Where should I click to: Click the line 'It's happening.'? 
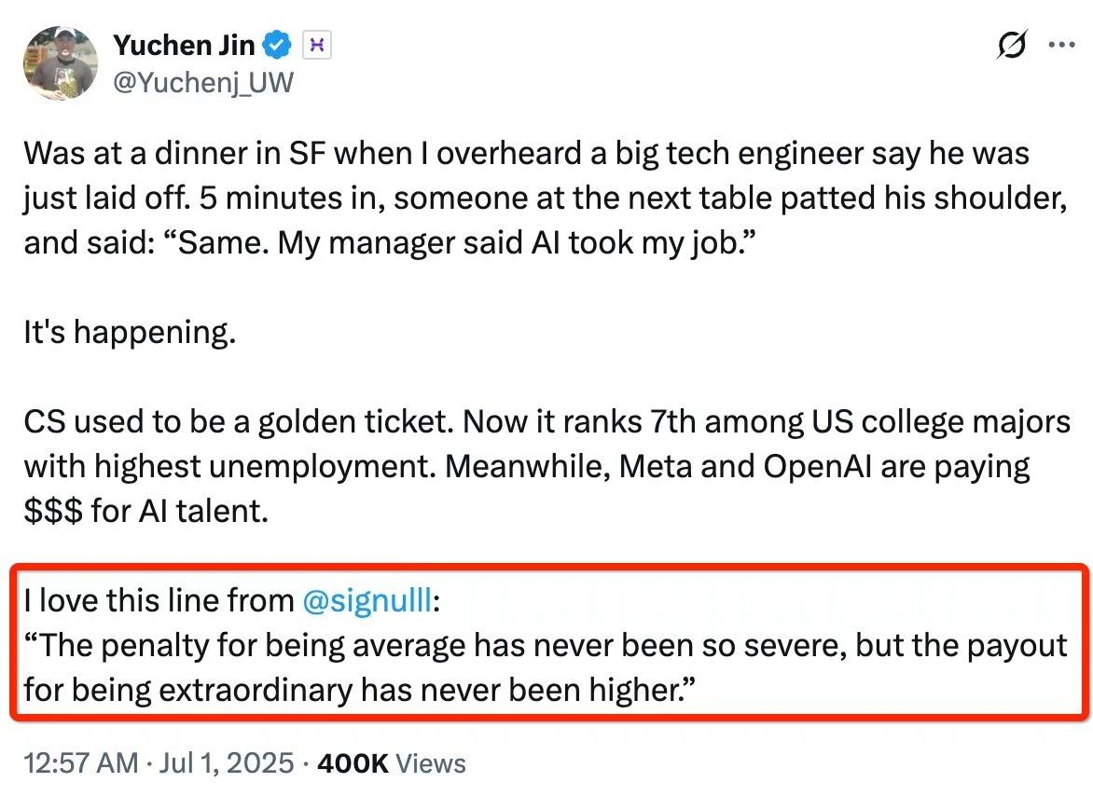[x=130, y=333]
